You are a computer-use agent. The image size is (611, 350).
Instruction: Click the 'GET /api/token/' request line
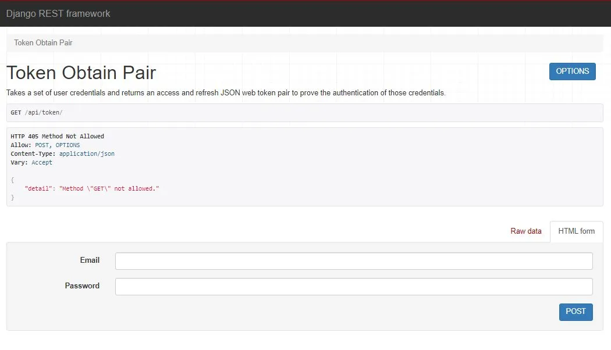tap(37, 113)
